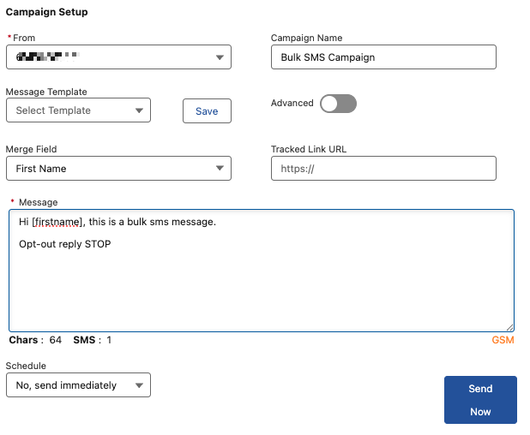Click the Chars count indicator

(x=35, y=340)
